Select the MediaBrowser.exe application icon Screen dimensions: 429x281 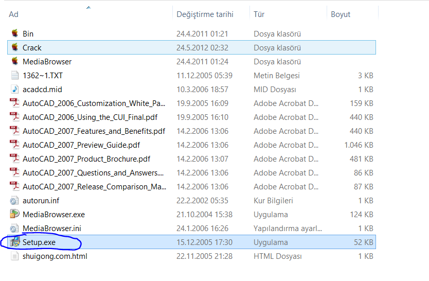click(x=15, y=214)
